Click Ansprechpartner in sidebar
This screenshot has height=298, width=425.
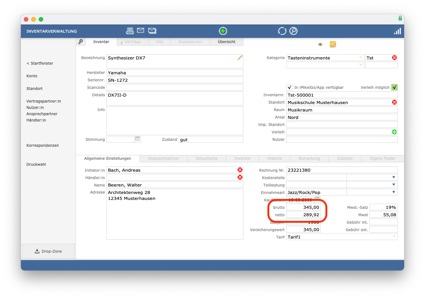coord(42,114)
